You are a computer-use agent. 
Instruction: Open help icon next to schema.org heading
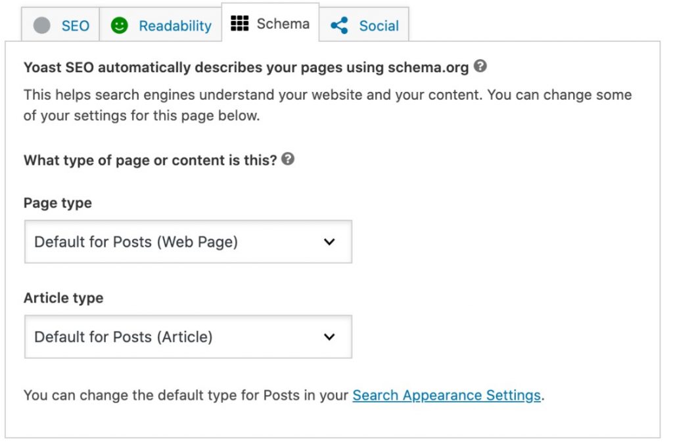[x=480, y=66]
